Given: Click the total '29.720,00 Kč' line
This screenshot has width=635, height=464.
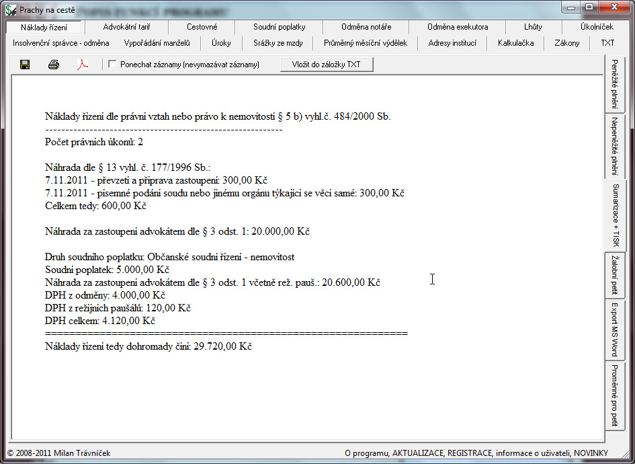Looking at the screenshot, I should (x=149, y=346).
